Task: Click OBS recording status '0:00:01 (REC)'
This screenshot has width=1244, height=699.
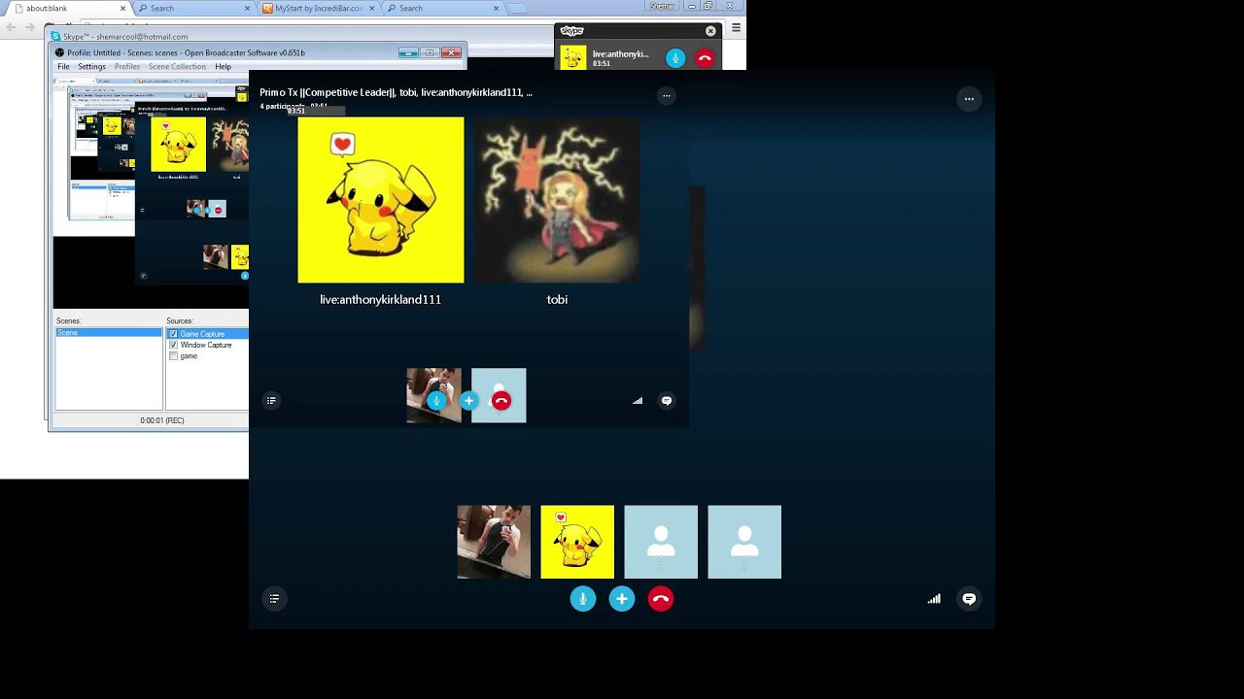Action: 161,420
